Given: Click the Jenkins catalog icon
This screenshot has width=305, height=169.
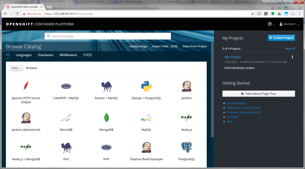Looking at the screenshot, I should (186, 86).
